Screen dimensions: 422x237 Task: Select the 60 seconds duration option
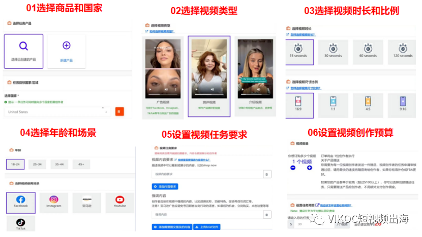click(x=368, y=52)
